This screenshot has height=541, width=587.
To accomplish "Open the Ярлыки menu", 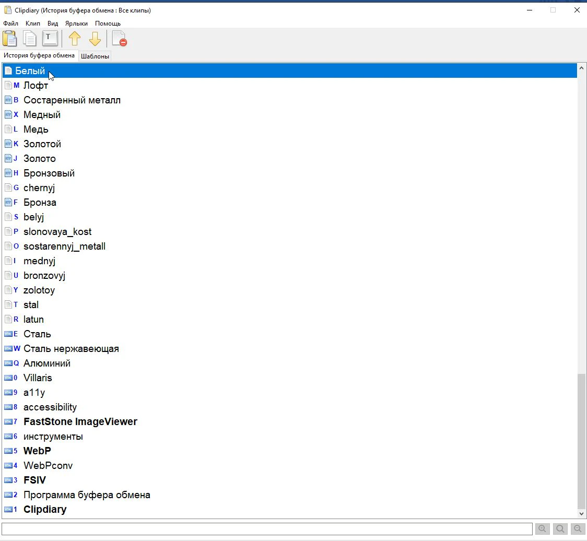I will (x=76, y=23).
